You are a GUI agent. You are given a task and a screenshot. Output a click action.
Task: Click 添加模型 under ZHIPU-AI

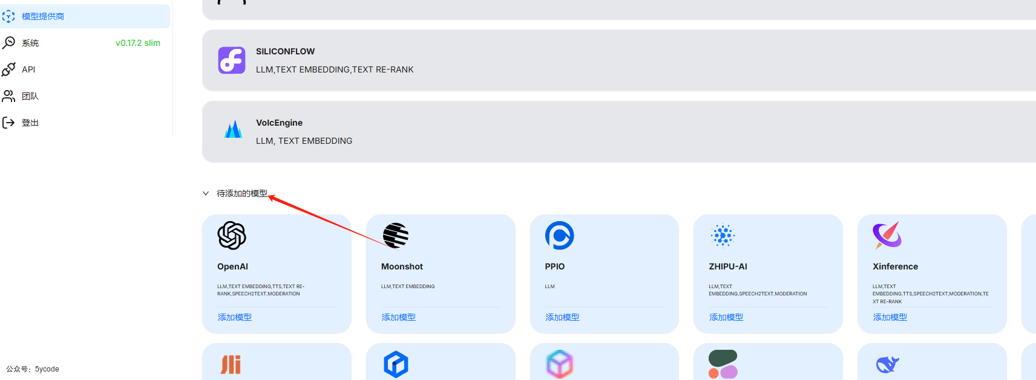pyautogui.click(x=726, y=317)
